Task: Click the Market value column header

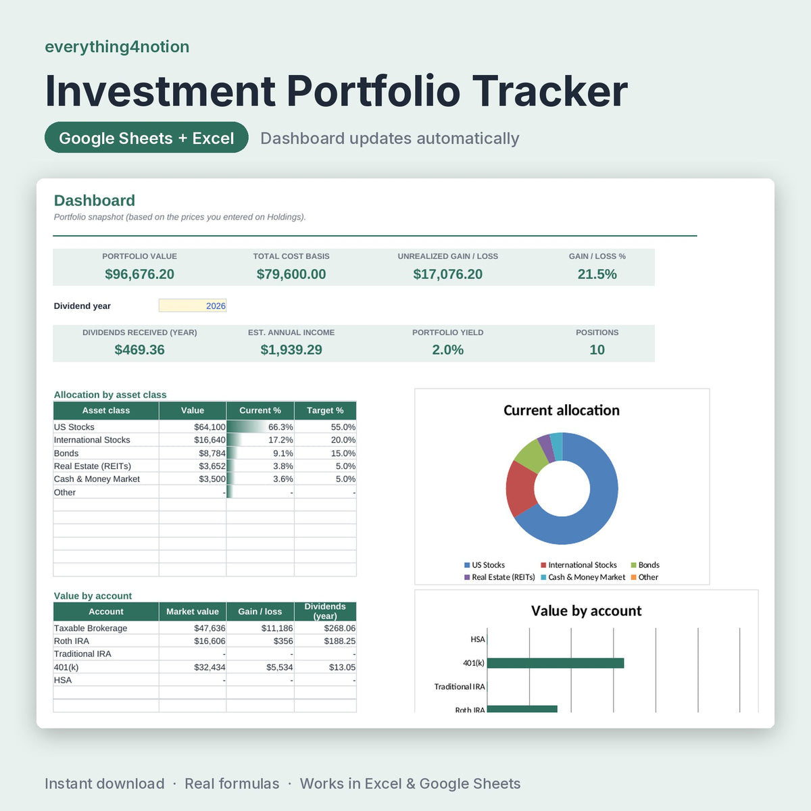Action: pos(193,612)
